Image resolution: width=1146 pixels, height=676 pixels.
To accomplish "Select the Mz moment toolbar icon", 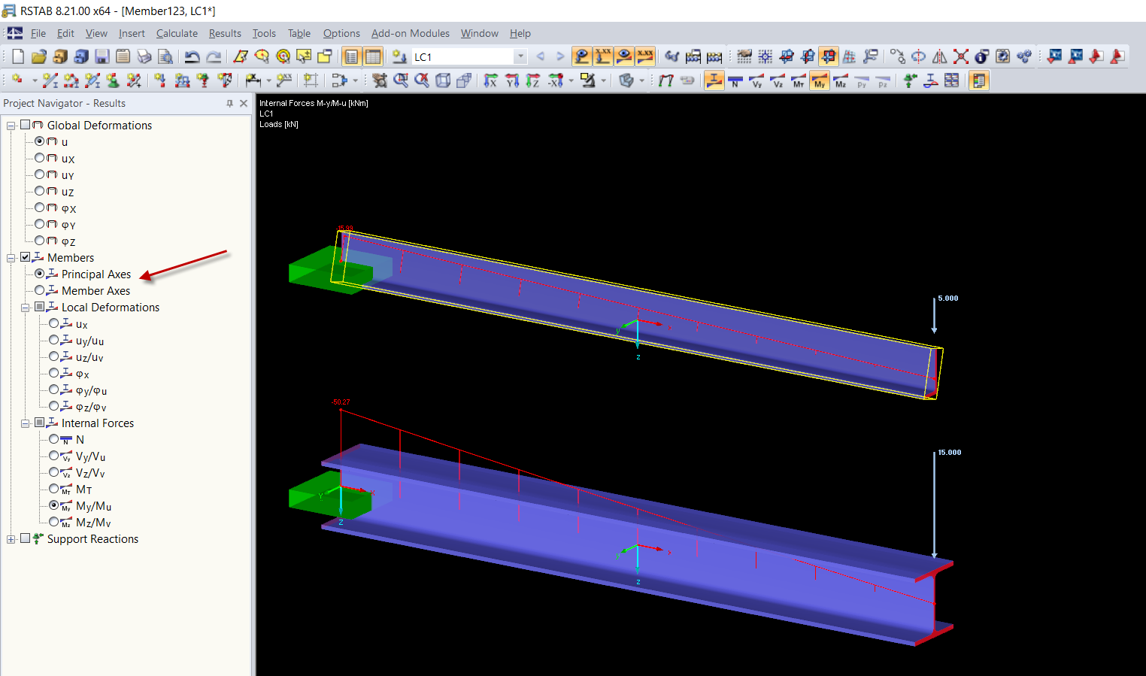I will (841, 80).
